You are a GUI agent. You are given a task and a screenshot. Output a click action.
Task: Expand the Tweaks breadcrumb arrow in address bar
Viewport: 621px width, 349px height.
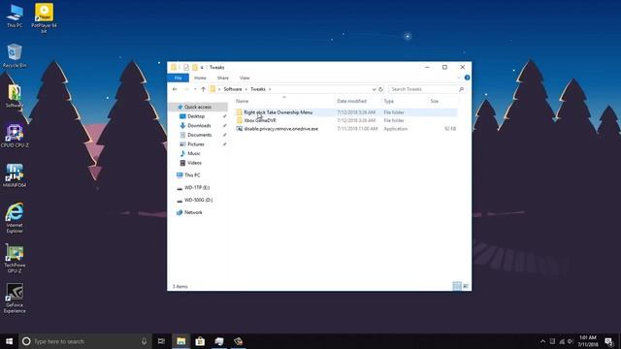pyautogui.click(x=270, y=89)
